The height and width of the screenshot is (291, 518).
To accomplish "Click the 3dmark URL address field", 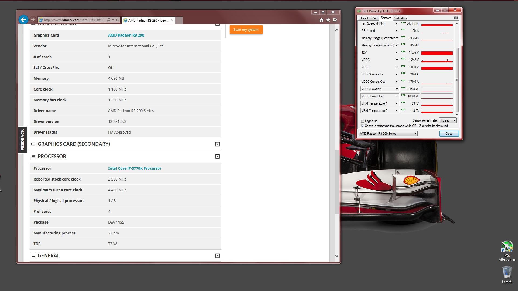I will [x=73, y=20].
